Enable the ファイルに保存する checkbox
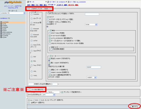The image size is (141, 109). coord(30,90)
